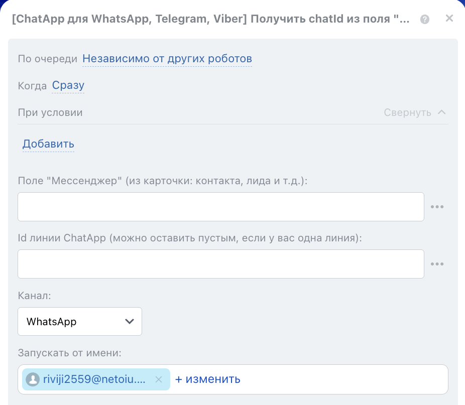The width and height of the screenshot is (465, 405).
Task: Open the three-dot menu beside the Id линии field
Action: (437, 264)
